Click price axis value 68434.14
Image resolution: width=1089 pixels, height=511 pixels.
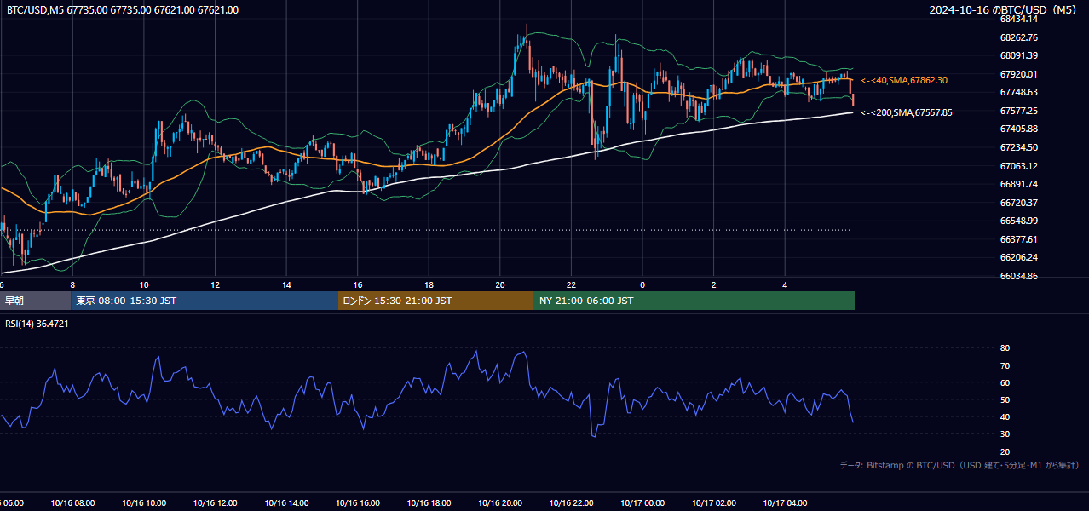[x=1019, y=19]
